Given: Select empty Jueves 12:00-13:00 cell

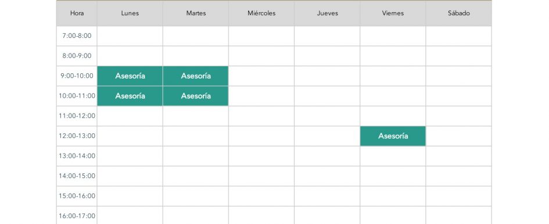Looking at the screenshot, I should pyautogui.click(x=328, y=136).
